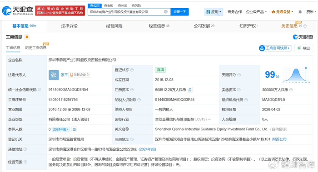
Task: Click help icon next to 统一社会信用代码
Action: 40,90
